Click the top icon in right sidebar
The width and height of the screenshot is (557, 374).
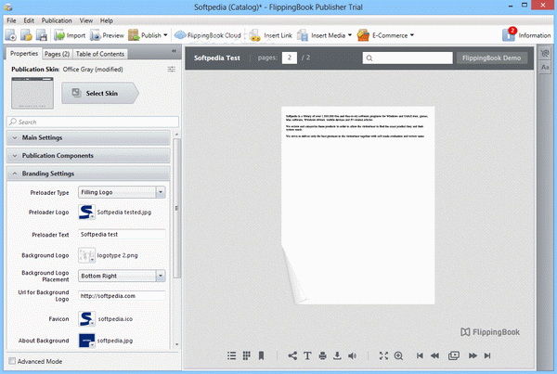[x=545, y=54]
